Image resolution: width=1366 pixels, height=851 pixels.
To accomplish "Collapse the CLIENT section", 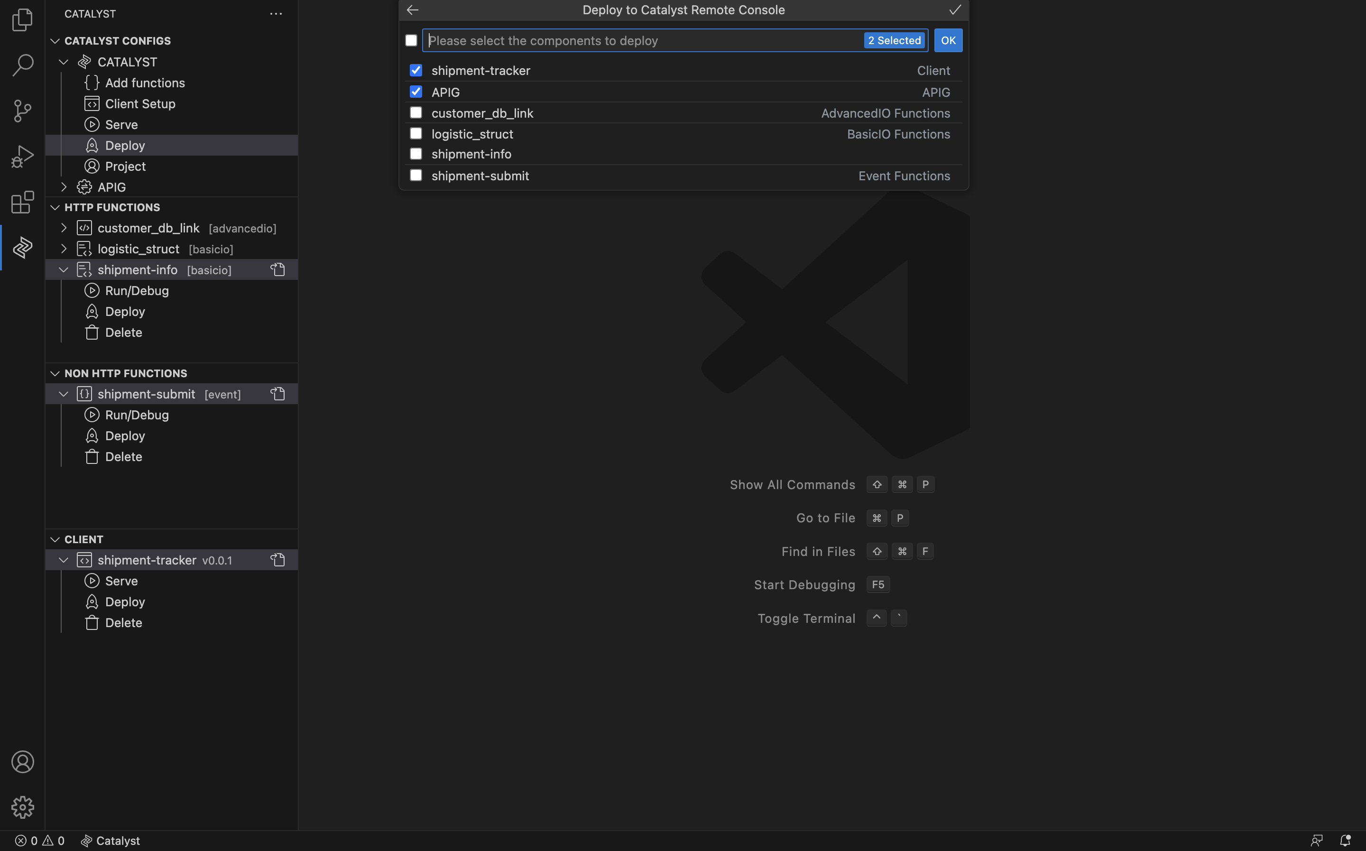I will tap(55, 539).
